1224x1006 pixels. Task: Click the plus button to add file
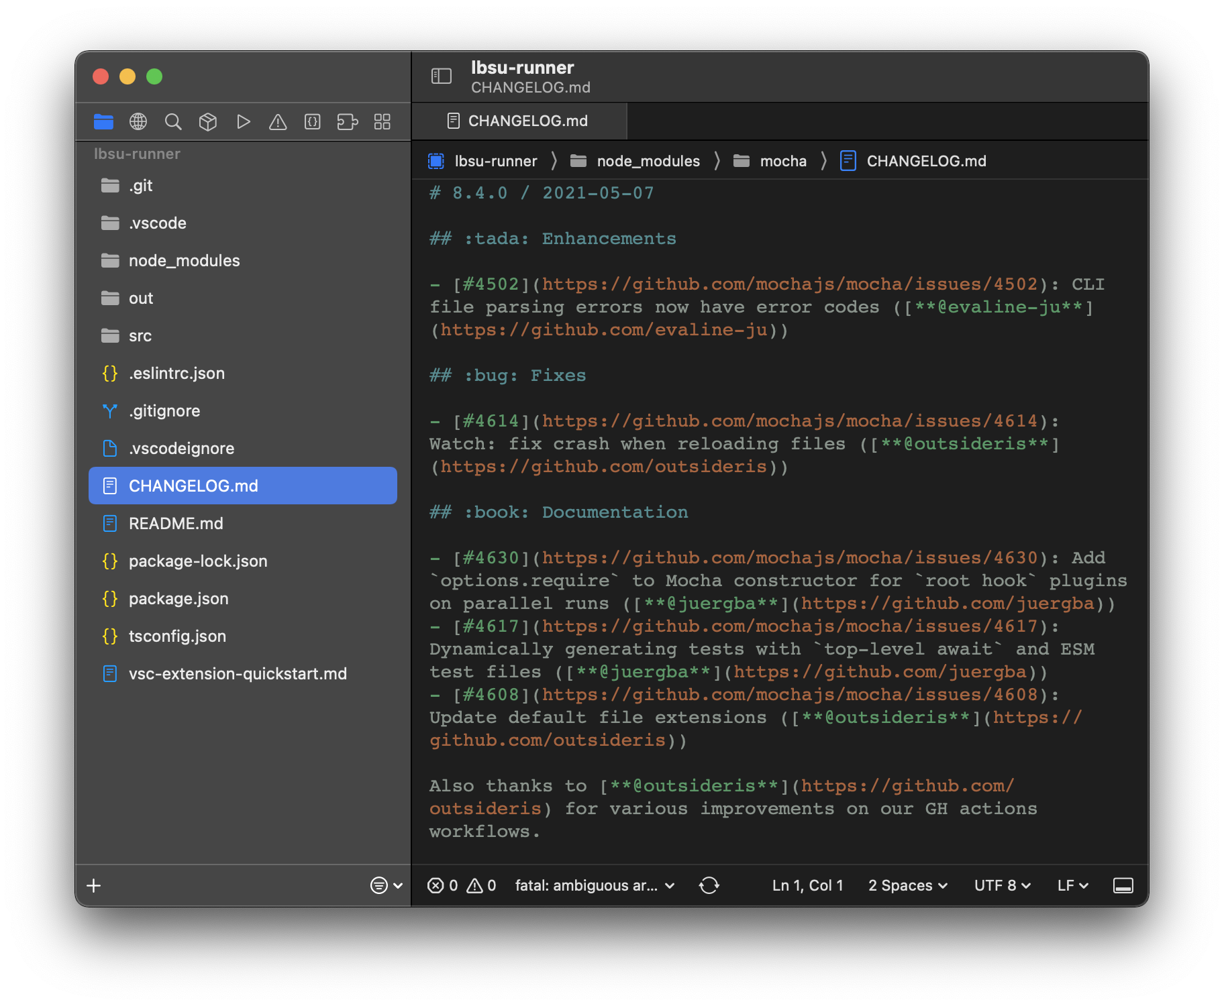pos(94,885)
